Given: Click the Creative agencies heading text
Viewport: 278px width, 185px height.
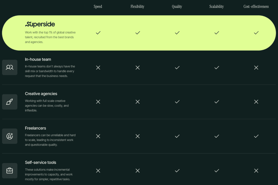Looking at the screenshot, I should (x=41, y=94).
